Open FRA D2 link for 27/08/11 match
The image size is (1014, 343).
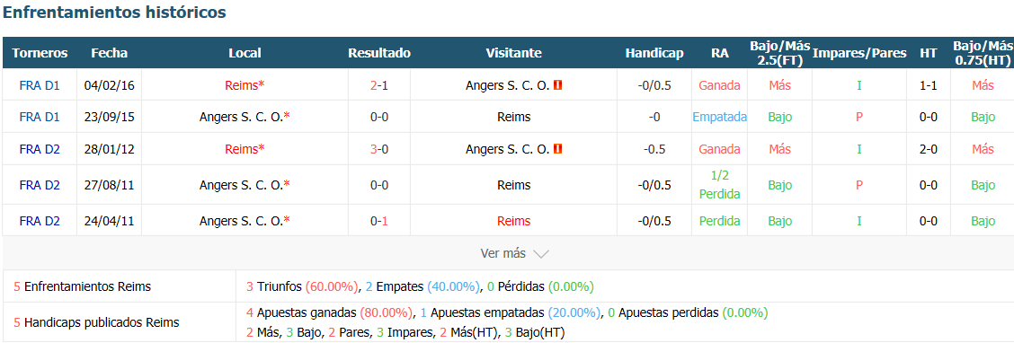point(40,185)
